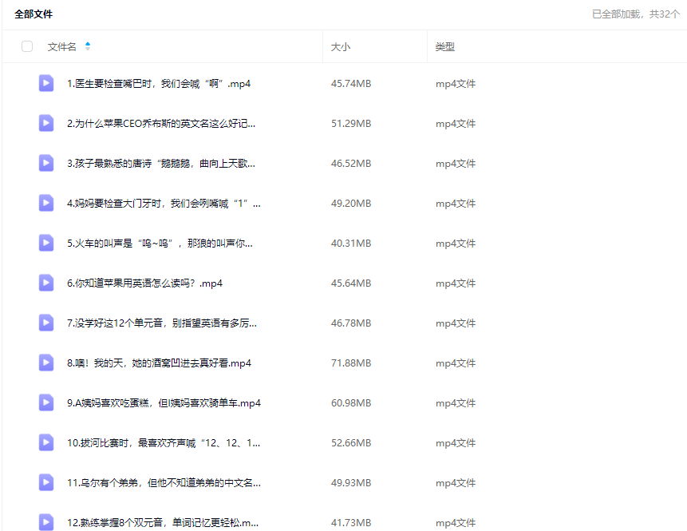Click the video file icon for 10.拔河比赛时
This screenshot has height=531, width=687.
[46, 442]
